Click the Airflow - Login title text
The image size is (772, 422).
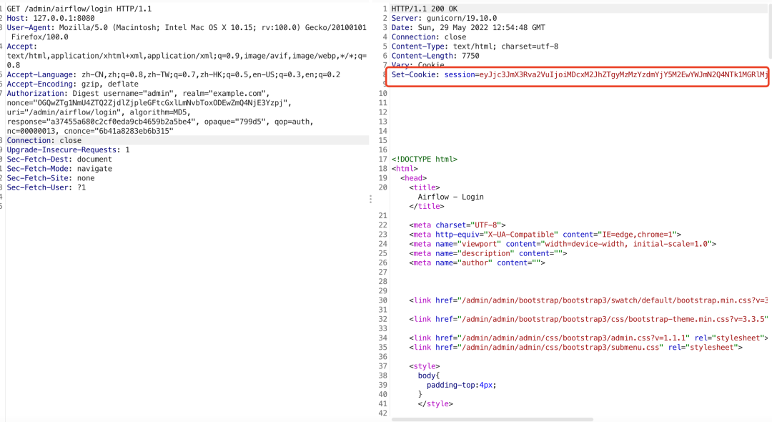[x=450, y=197]
